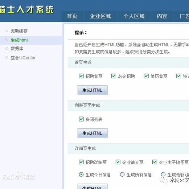Open 数据库 in the sidebar
Image resolution: width=189 pixels, height=189 pixels.
tap(17, 49)
